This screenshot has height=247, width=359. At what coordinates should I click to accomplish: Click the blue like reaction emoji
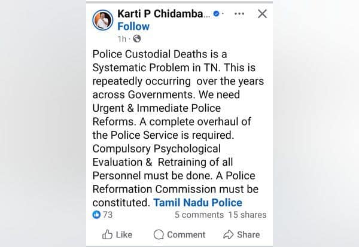[x=98, y=214]
